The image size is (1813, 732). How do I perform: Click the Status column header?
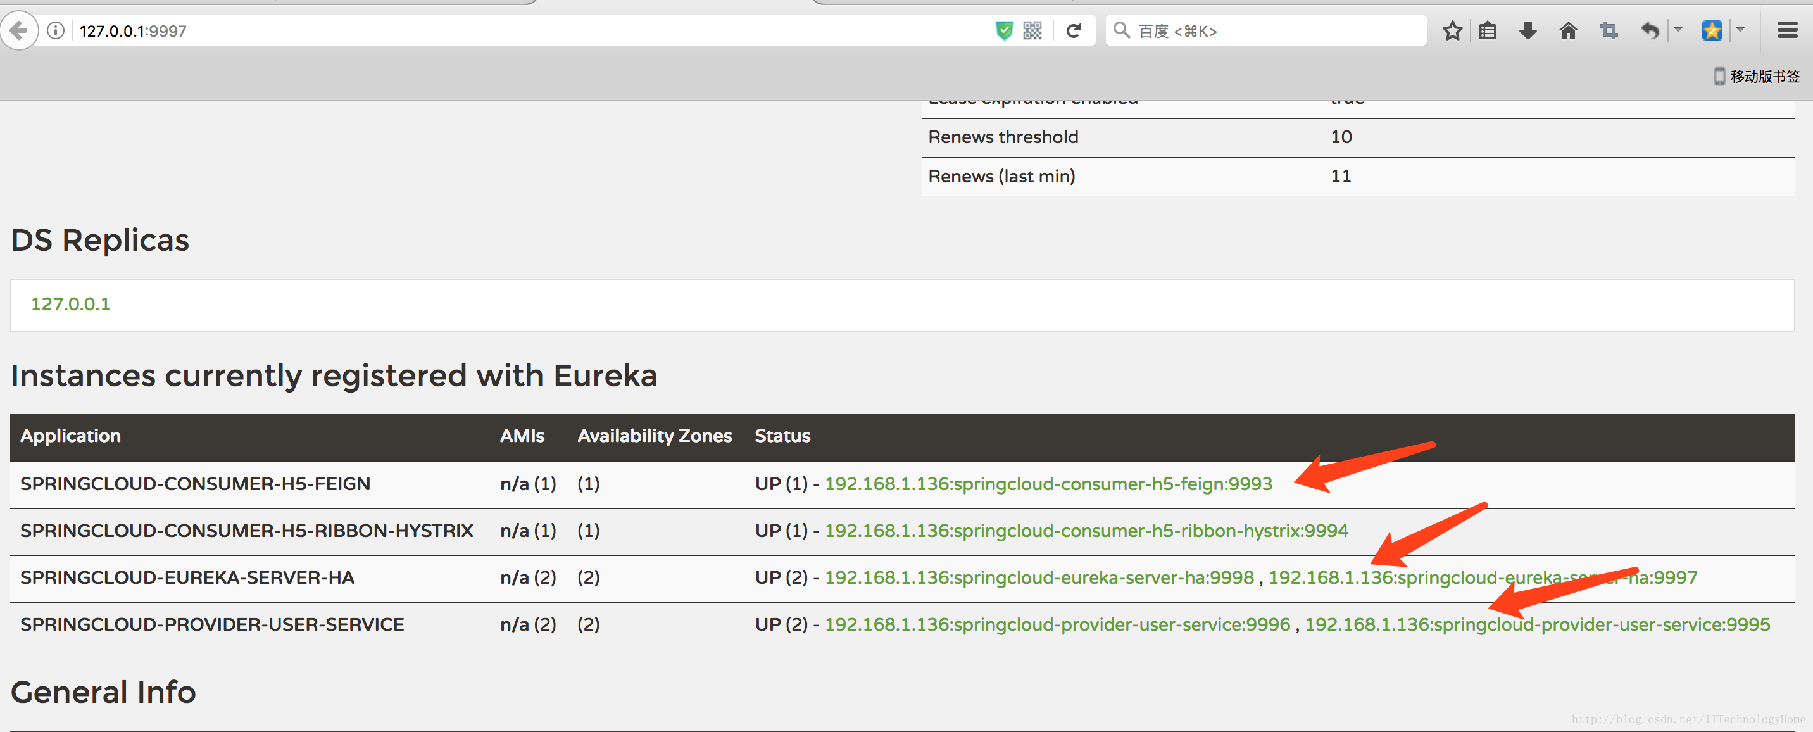782,436
